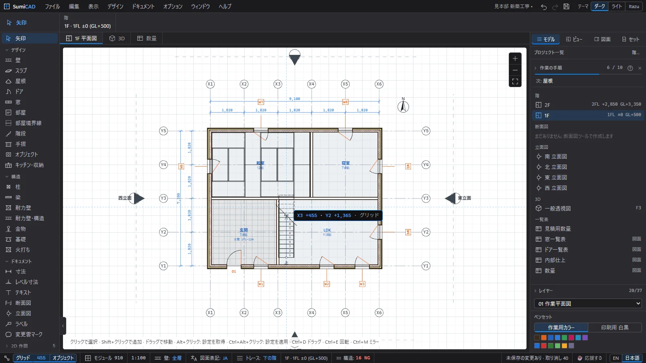The image size is (646, 363).
Task: Open the ファイル menu
Action: click(x=52, y=6)
